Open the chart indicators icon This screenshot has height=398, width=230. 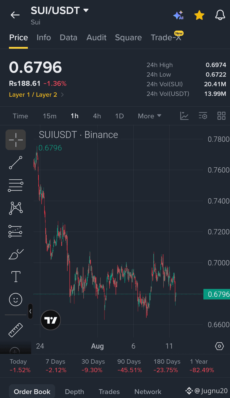pos(184,116)
